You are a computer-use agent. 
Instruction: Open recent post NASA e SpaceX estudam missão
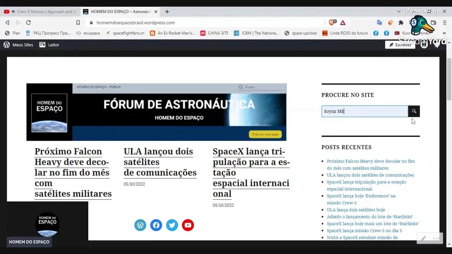click(x=362, y=237)
